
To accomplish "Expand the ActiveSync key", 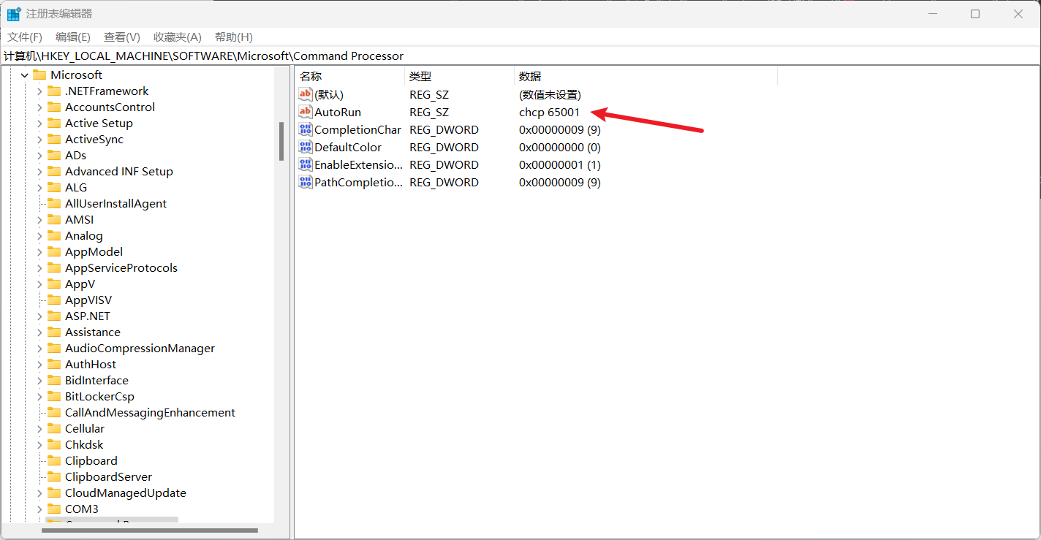I will coord(39,140).
